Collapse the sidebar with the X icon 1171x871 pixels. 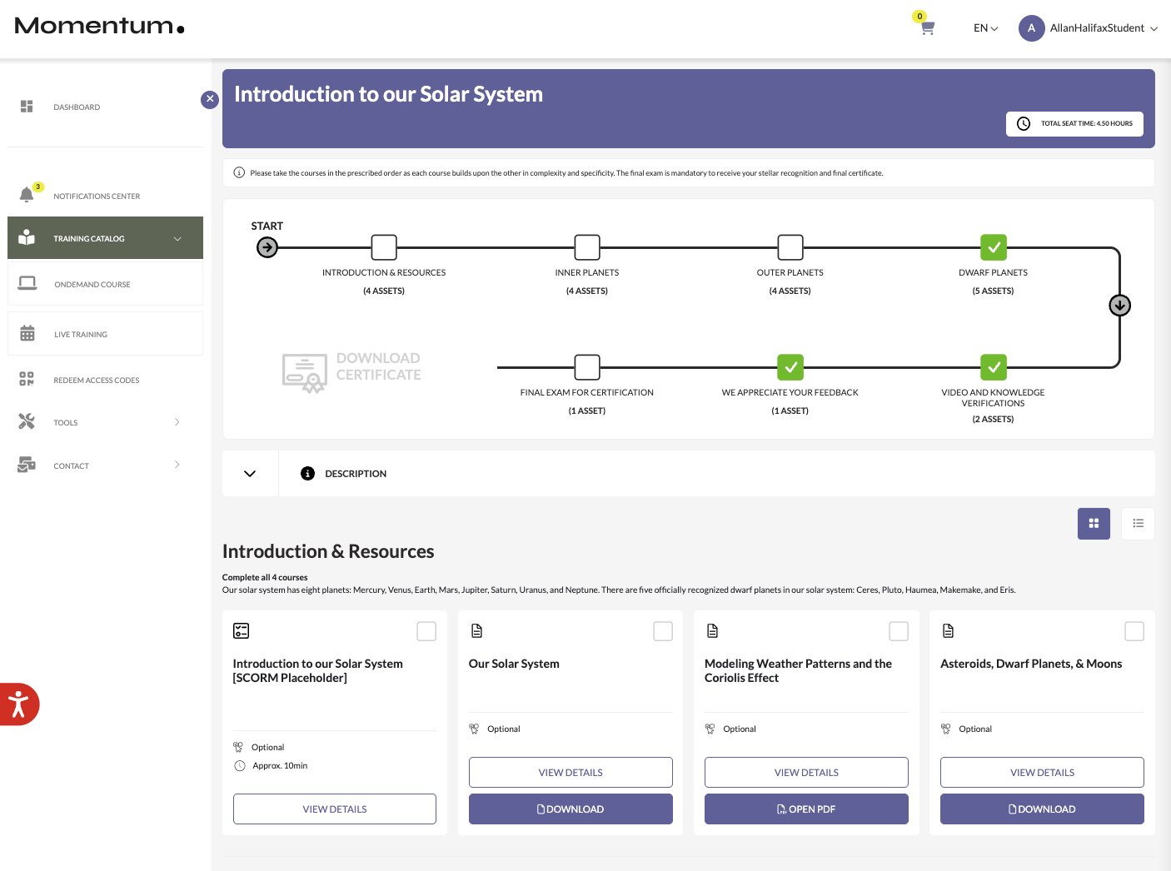tap(210, 99)
